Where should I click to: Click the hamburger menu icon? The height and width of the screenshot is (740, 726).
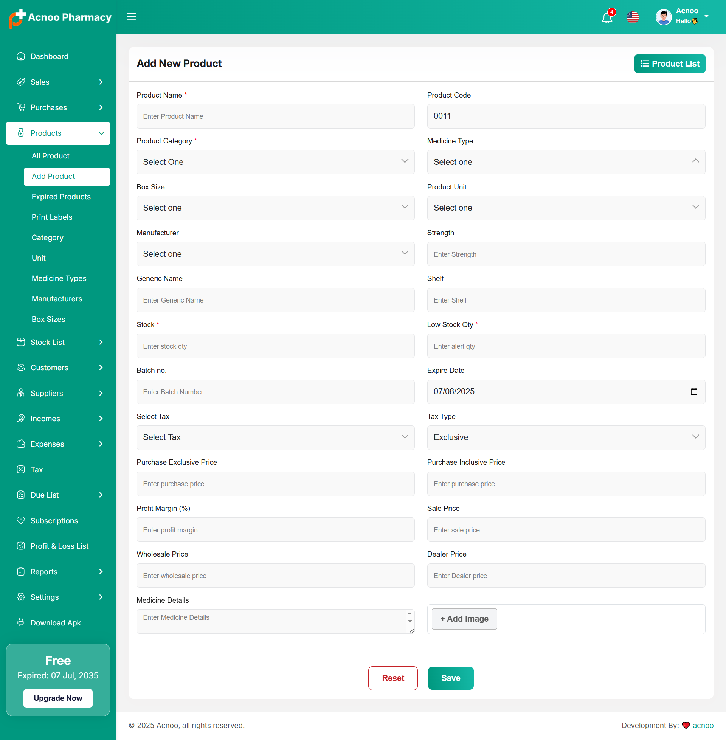(x=131, y=17)
